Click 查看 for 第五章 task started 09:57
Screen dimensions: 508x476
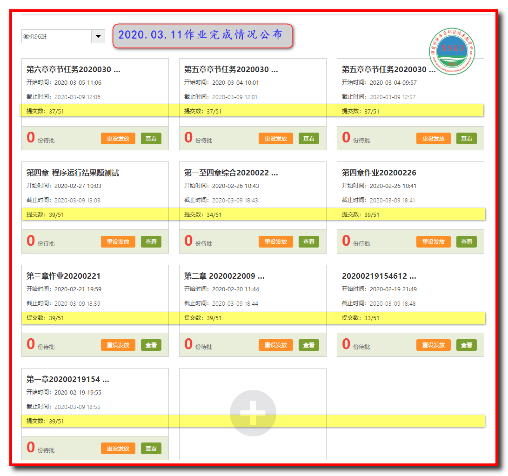(467, 138)
